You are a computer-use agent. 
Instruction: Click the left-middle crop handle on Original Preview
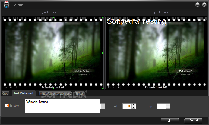[x=2, y=53]
